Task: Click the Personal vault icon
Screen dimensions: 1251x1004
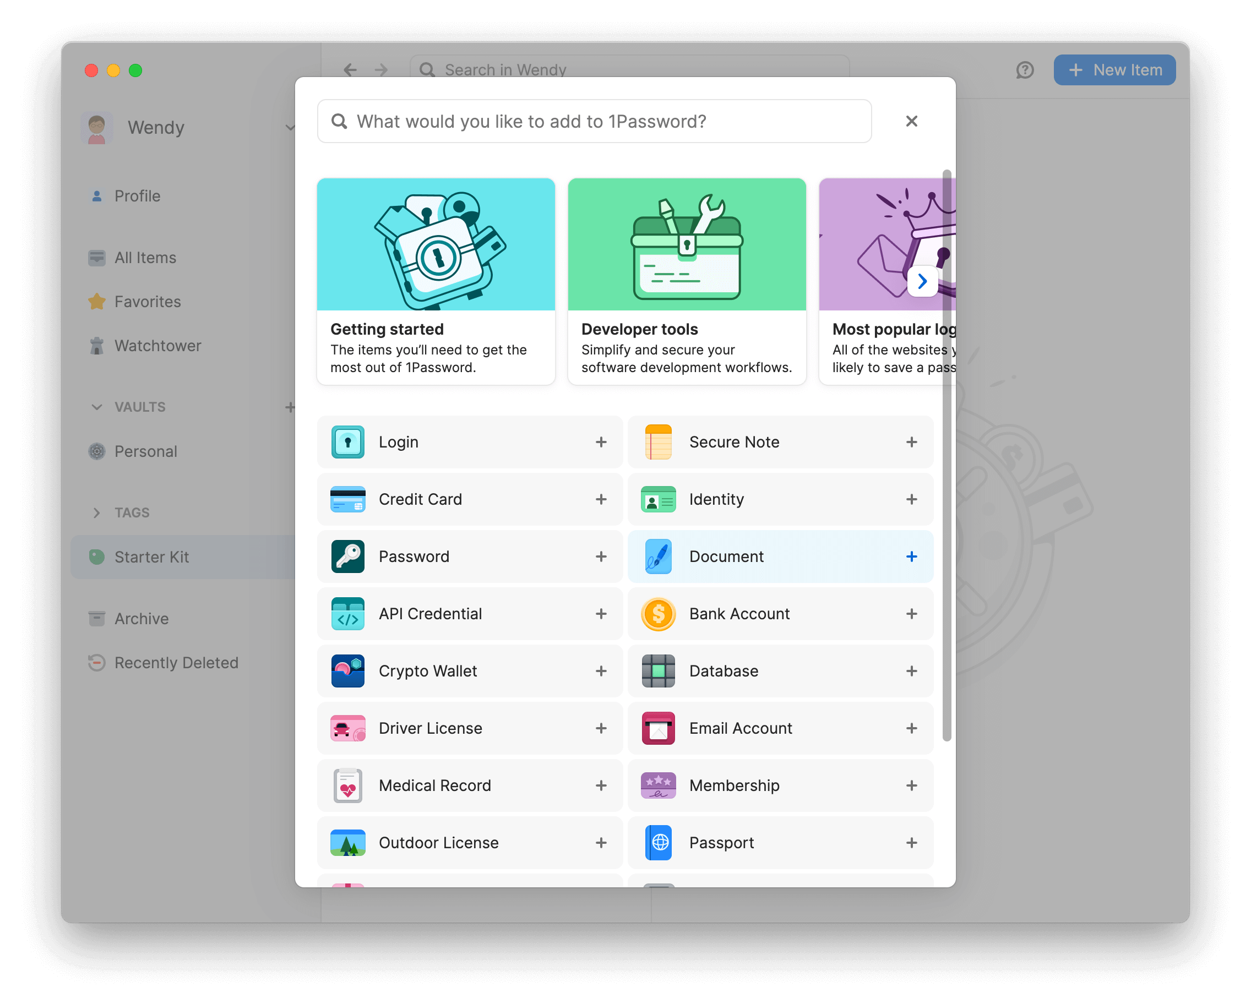Action: (x=97, y=451)
